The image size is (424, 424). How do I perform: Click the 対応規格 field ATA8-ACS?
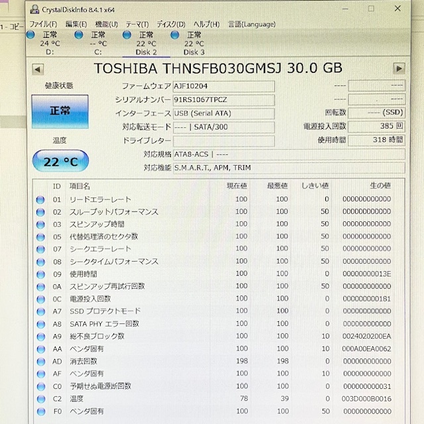point(289,154)
